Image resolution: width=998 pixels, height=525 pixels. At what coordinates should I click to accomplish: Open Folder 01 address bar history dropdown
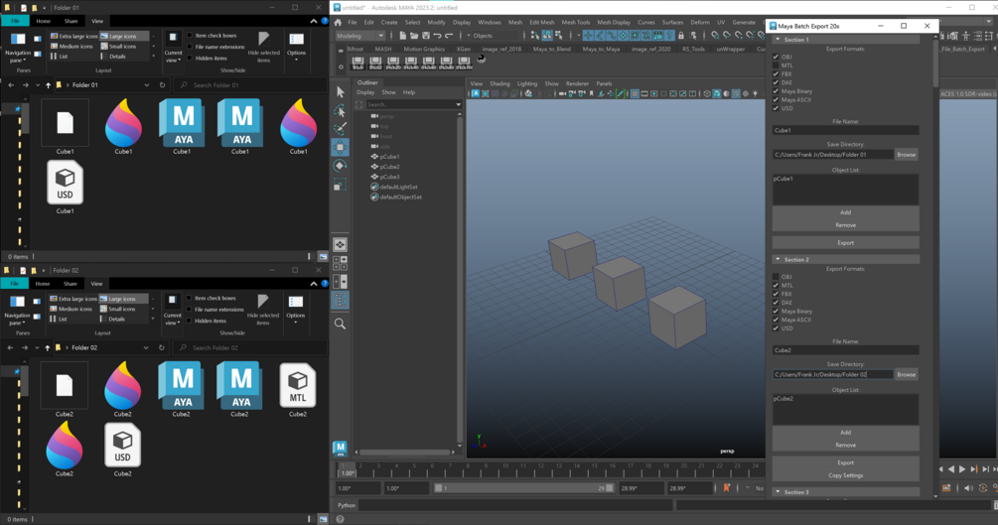click(146, 84)
